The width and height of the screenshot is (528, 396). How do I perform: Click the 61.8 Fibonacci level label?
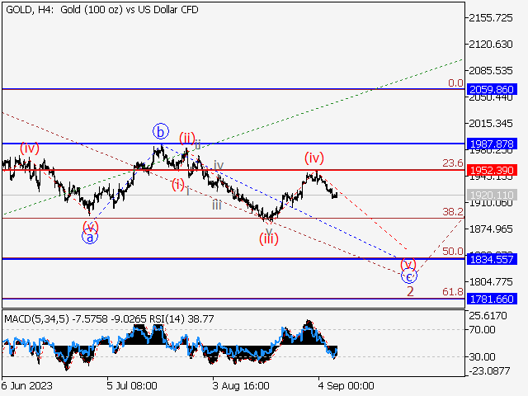point(453,292)
